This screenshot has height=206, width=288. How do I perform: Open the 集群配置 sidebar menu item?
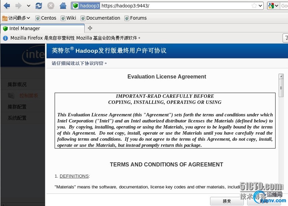(x=17, y=107)
